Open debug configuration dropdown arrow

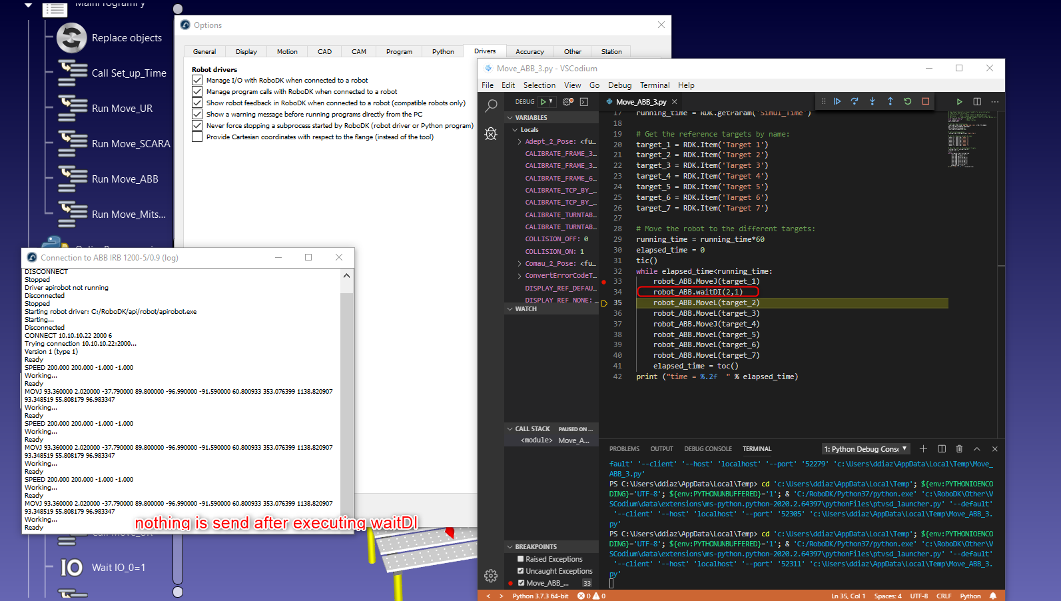pos(551,102)
